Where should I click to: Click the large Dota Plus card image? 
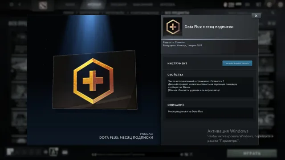[x=95, y=80]
